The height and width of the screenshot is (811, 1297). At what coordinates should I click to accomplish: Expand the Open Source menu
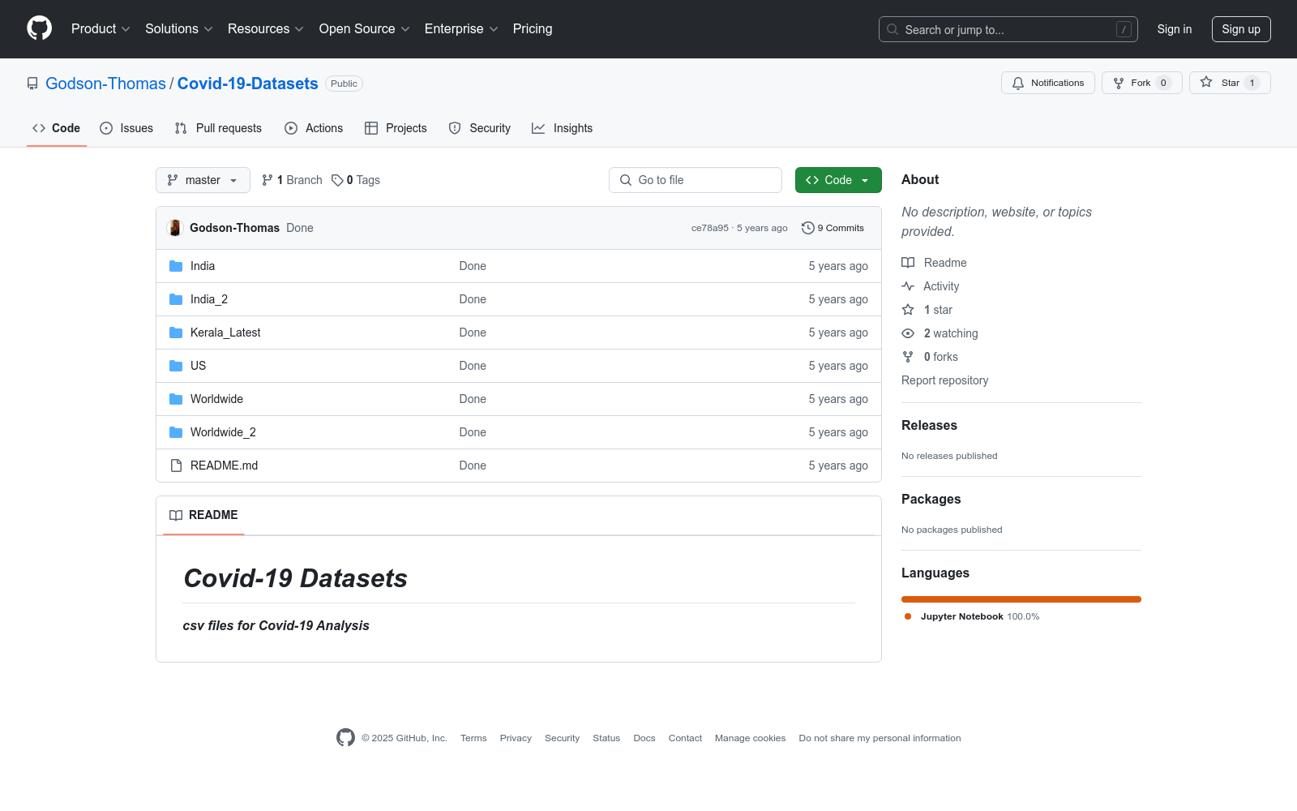tap(365, 28)
